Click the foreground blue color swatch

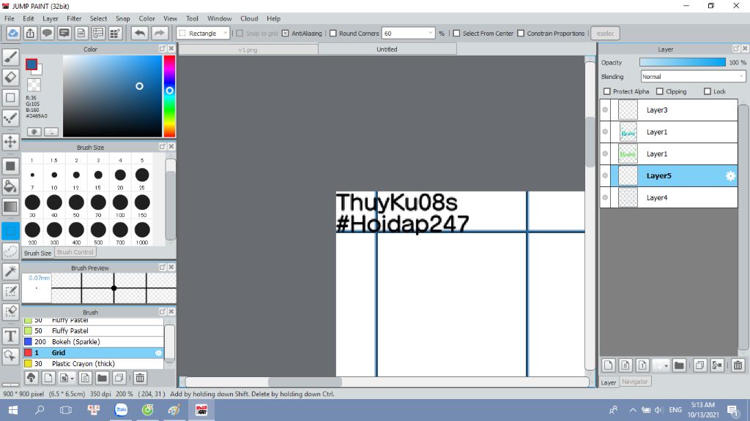click(31, 64)
